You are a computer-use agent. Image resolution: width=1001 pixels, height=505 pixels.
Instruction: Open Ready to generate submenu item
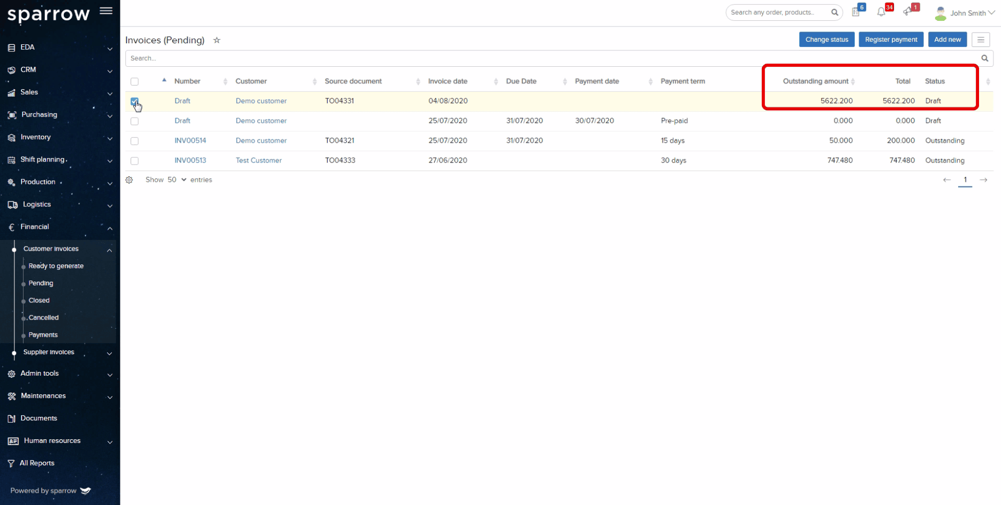coord(56,266)
